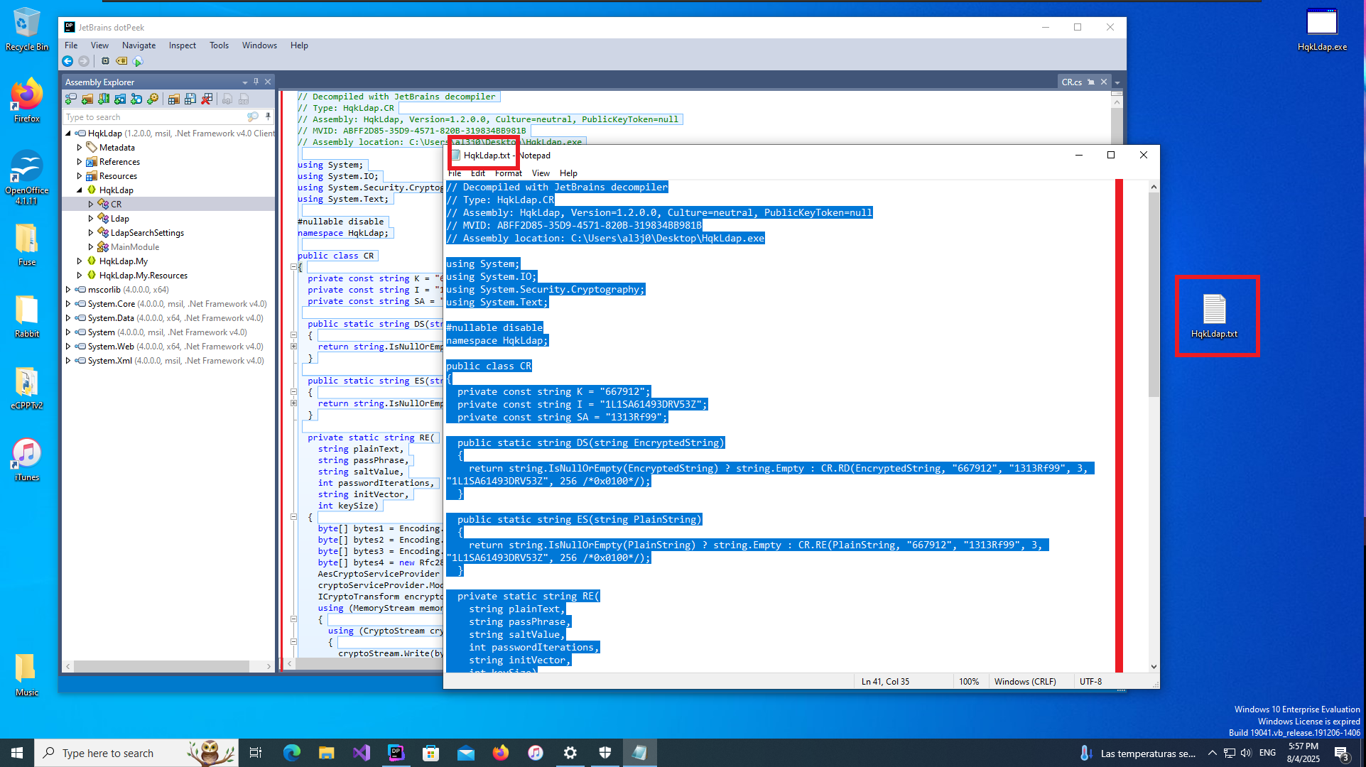Click the Open assembly list folder icon
This screenshot has height=767, width=1366.
tap(173, 99)
